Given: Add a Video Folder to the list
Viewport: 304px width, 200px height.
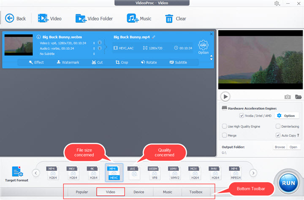Looking at the screenshot, I should point(94,19).
